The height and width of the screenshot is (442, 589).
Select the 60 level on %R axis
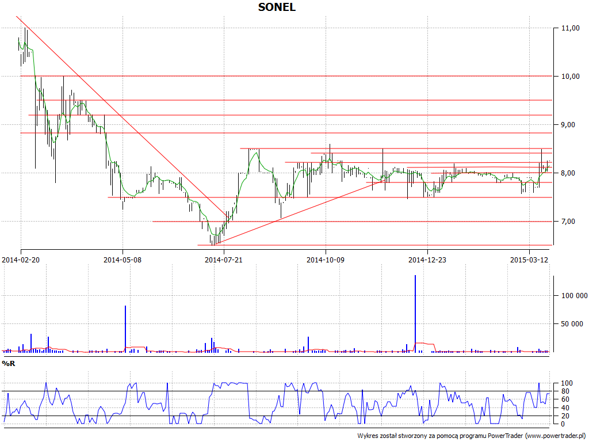(565, 399)
